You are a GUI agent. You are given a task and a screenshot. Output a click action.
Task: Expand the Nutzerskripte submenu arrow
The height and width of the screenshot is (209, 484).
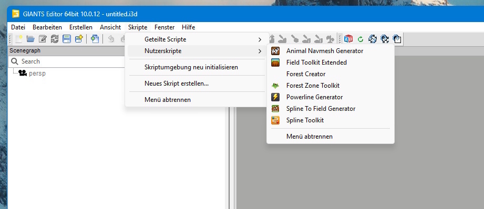pyautogui.click(x=260, y=51)
